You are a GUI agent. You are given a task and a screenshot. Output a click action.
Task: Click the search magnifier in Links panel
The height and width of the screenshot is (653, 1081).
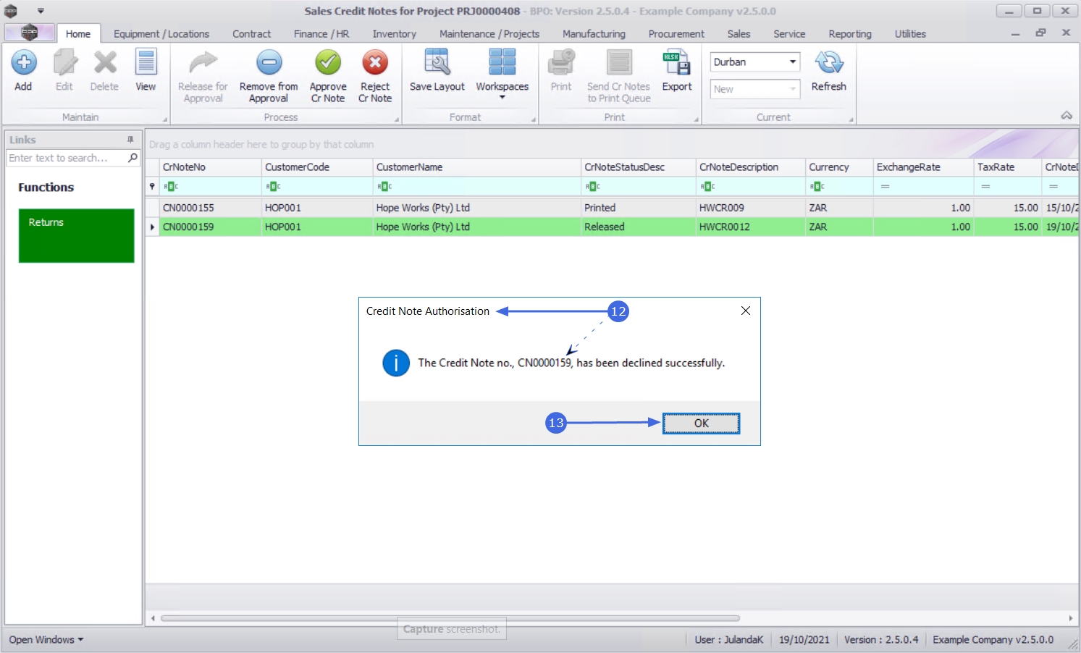[133, 158]
